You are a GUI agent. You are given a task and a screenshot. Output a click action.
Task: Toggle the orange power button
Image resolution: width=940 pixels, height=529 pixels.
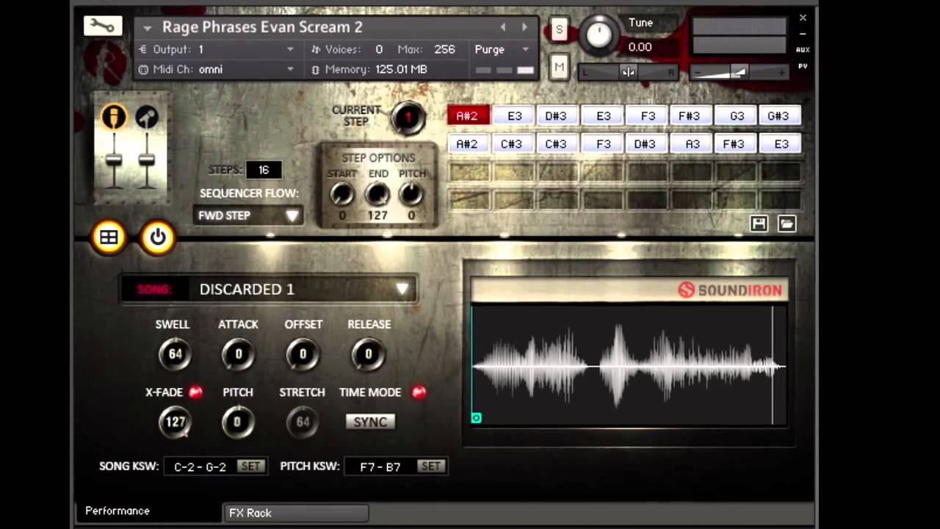coord(158,237)
